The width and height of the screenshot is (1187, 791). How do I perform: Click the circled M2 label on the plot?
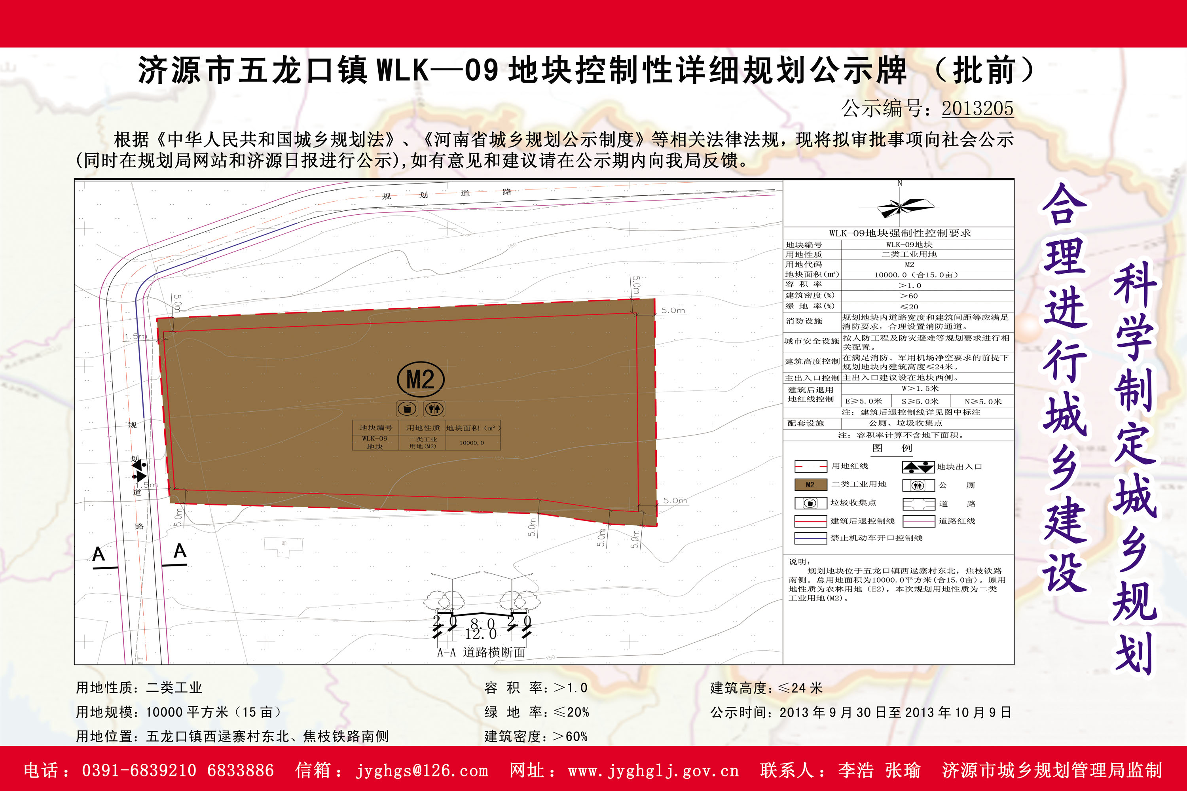(420, 379)
